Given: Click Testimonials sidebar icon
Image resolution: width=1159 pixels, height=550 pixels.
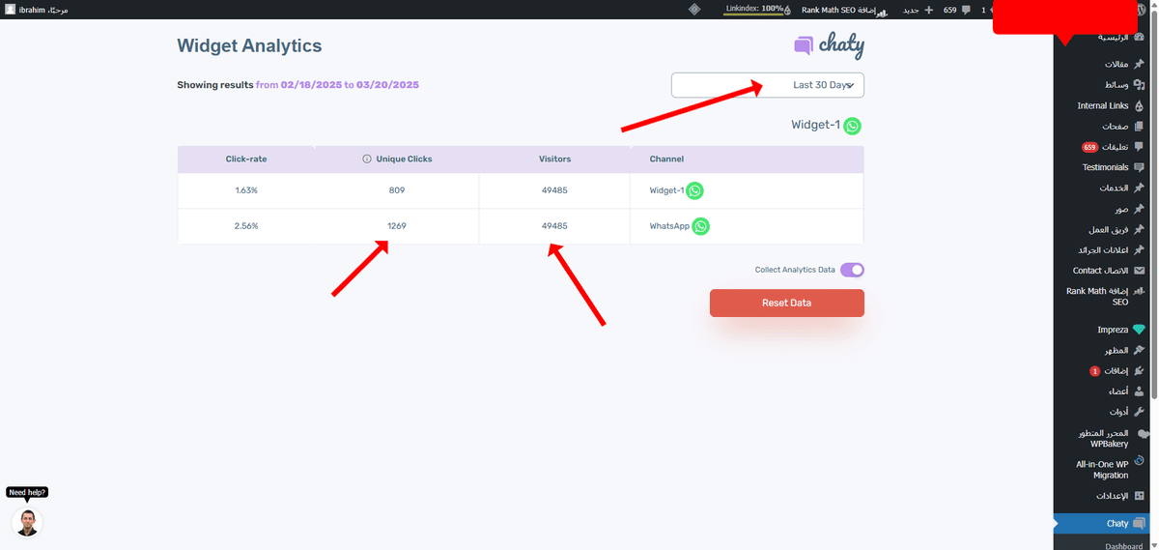Looking at the screenshot, I should [1140, 167].
